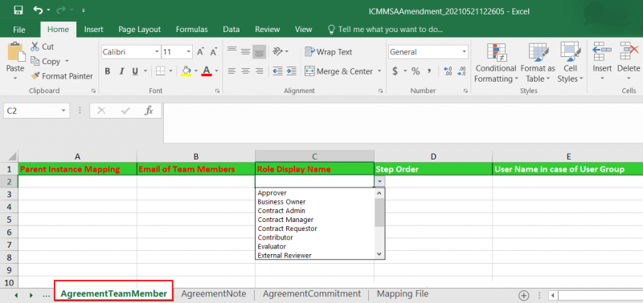Toggle Wrap Text for the cell

click(329, 52)
